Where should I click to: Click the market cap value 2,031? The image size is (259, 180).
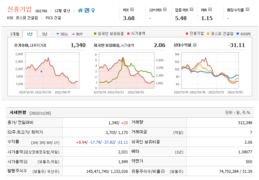123,152
